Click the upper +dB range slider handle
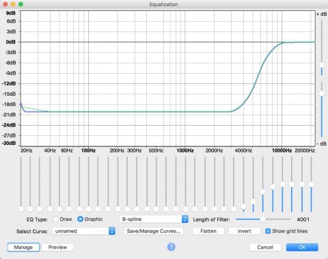This screenshot has width=328, height=259. (322, 65)
